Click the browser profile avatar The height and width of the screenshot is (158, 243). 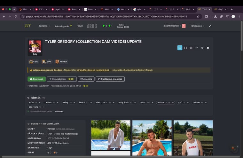pos(233,16)
